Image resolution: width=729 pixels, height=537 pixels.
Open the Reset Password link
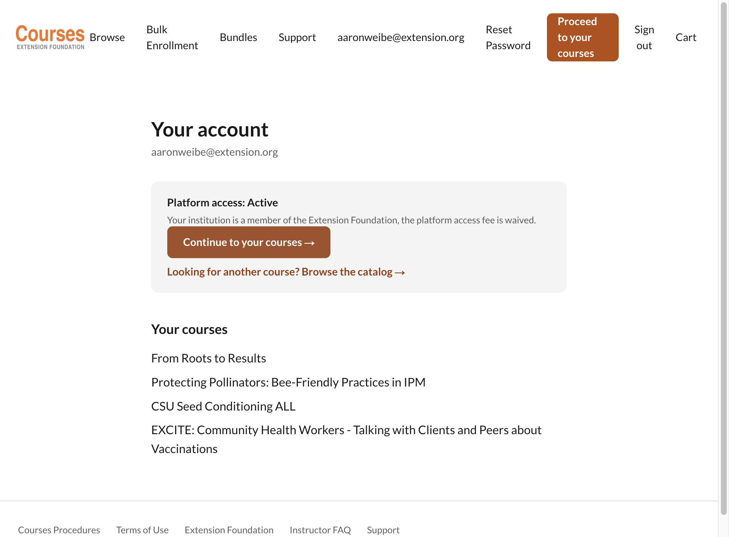(x=508, y=37)
